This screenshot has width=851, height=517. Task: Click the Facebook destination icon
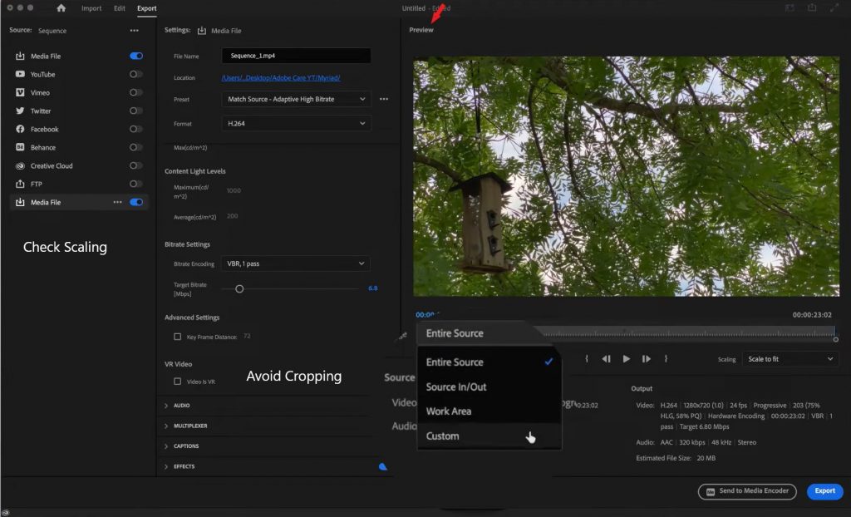click(x=20, y=129)
